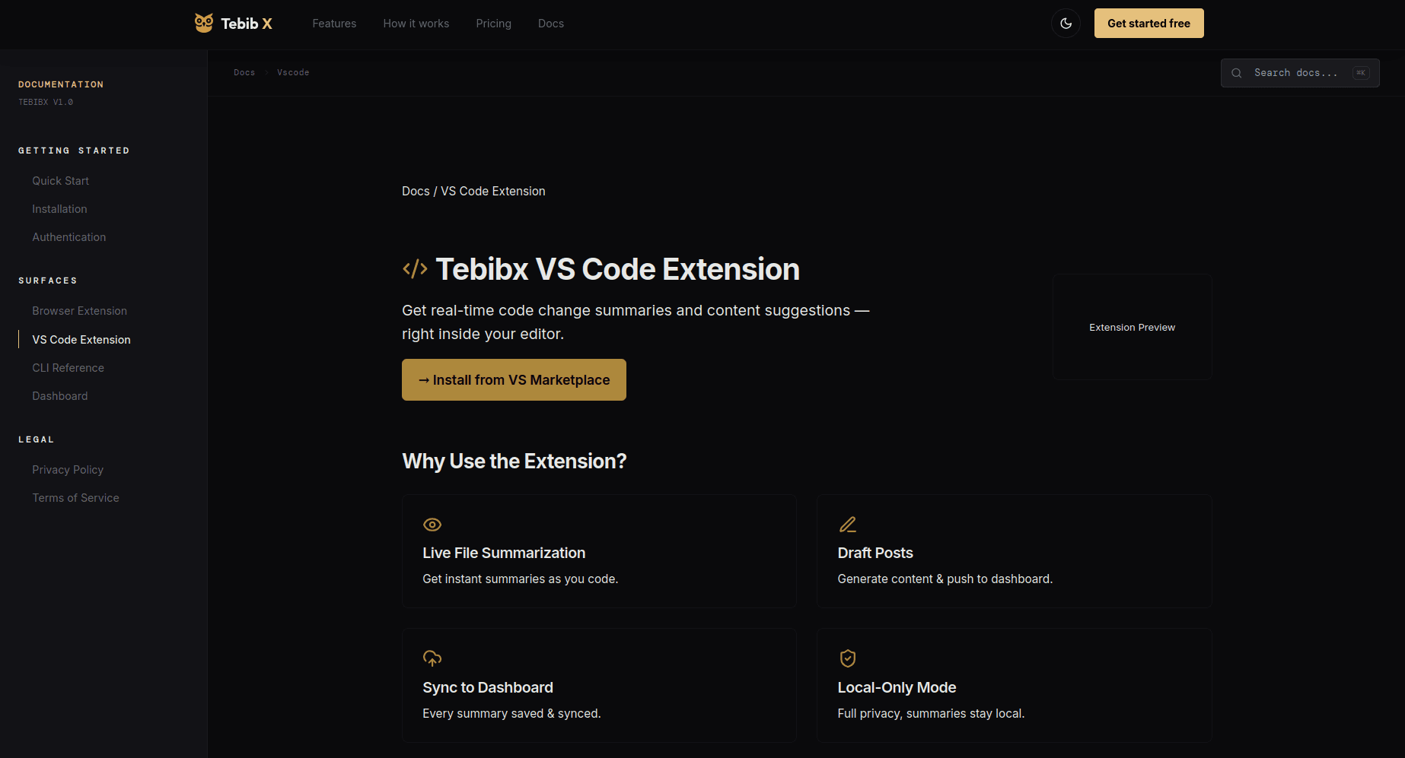
Task: Select Quick Start in sidebar
Action: tap(61, 181)
